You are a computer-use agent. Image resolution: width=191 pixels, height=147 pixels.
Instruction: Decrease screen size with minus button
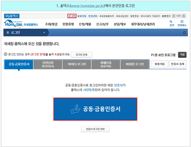174,16
